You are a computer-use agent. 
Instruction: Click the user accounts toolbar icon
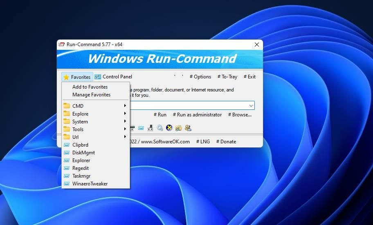pyautogui.click(x=188, y=128)
